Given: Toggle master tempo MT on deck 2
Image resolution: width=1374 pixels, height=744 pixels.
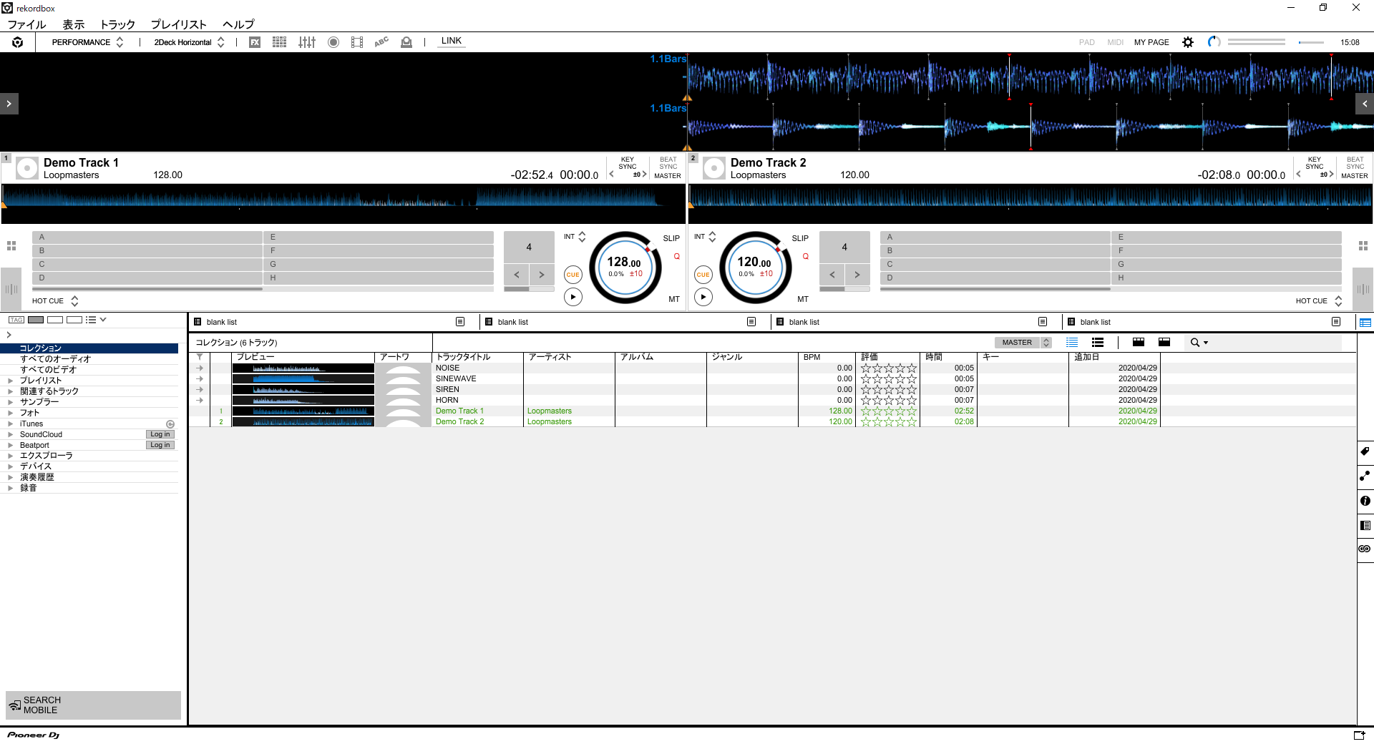Looking at the screenshot, I should coord(803,299).
